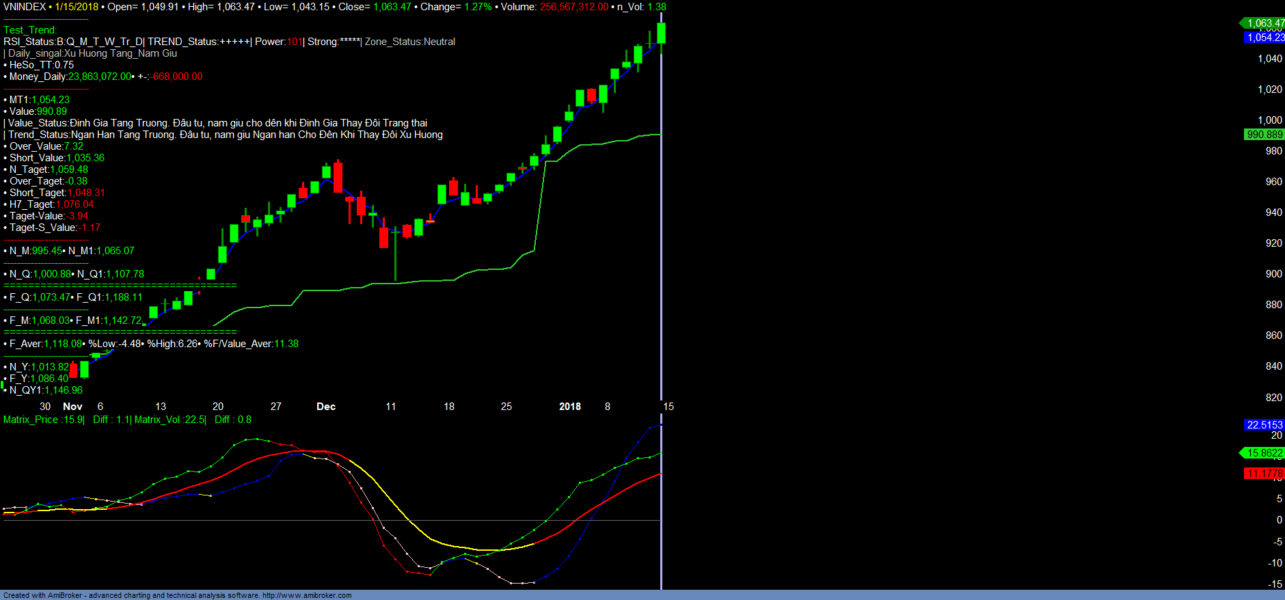Click the green 15.8622 indicator value tag
Viewport: 1285px width, 600px height.
[x=1264, y=453]
